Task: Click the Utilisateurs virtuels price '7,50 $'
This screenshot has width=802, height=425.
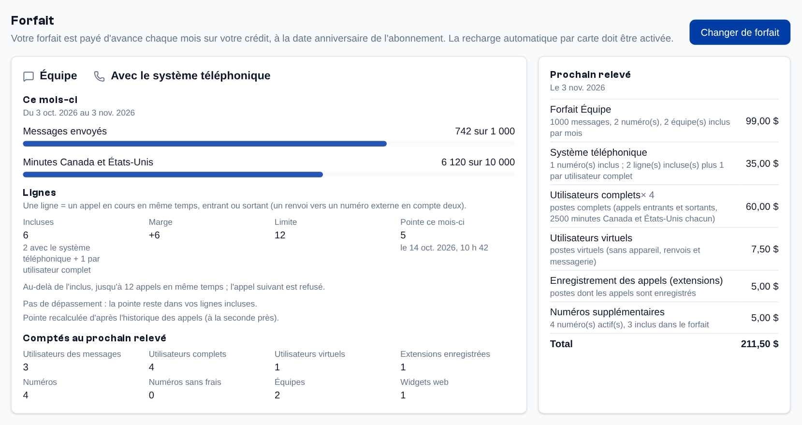Action: 765,249
